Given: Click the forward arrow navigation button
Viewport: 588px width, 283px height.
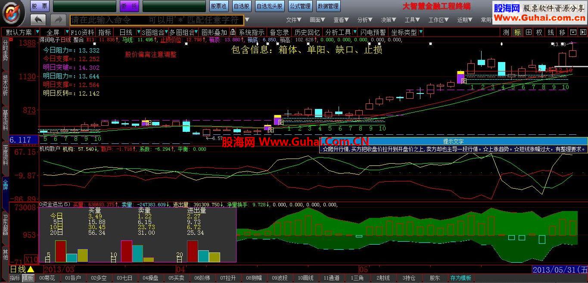Looking at the screenshot, I should 58,20.
